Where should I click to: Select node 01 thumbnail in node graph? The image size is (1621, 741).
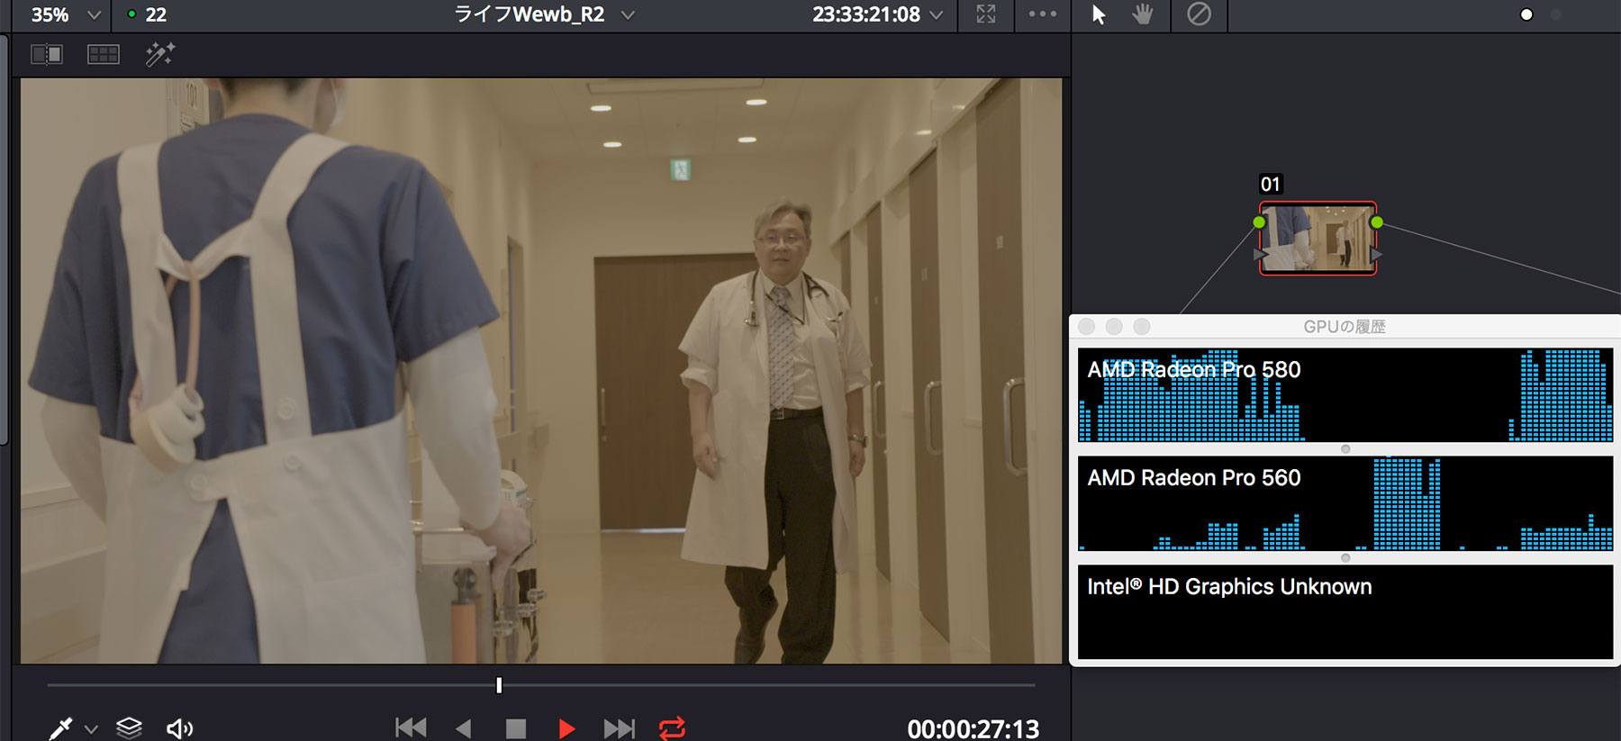click(1318, 238)
